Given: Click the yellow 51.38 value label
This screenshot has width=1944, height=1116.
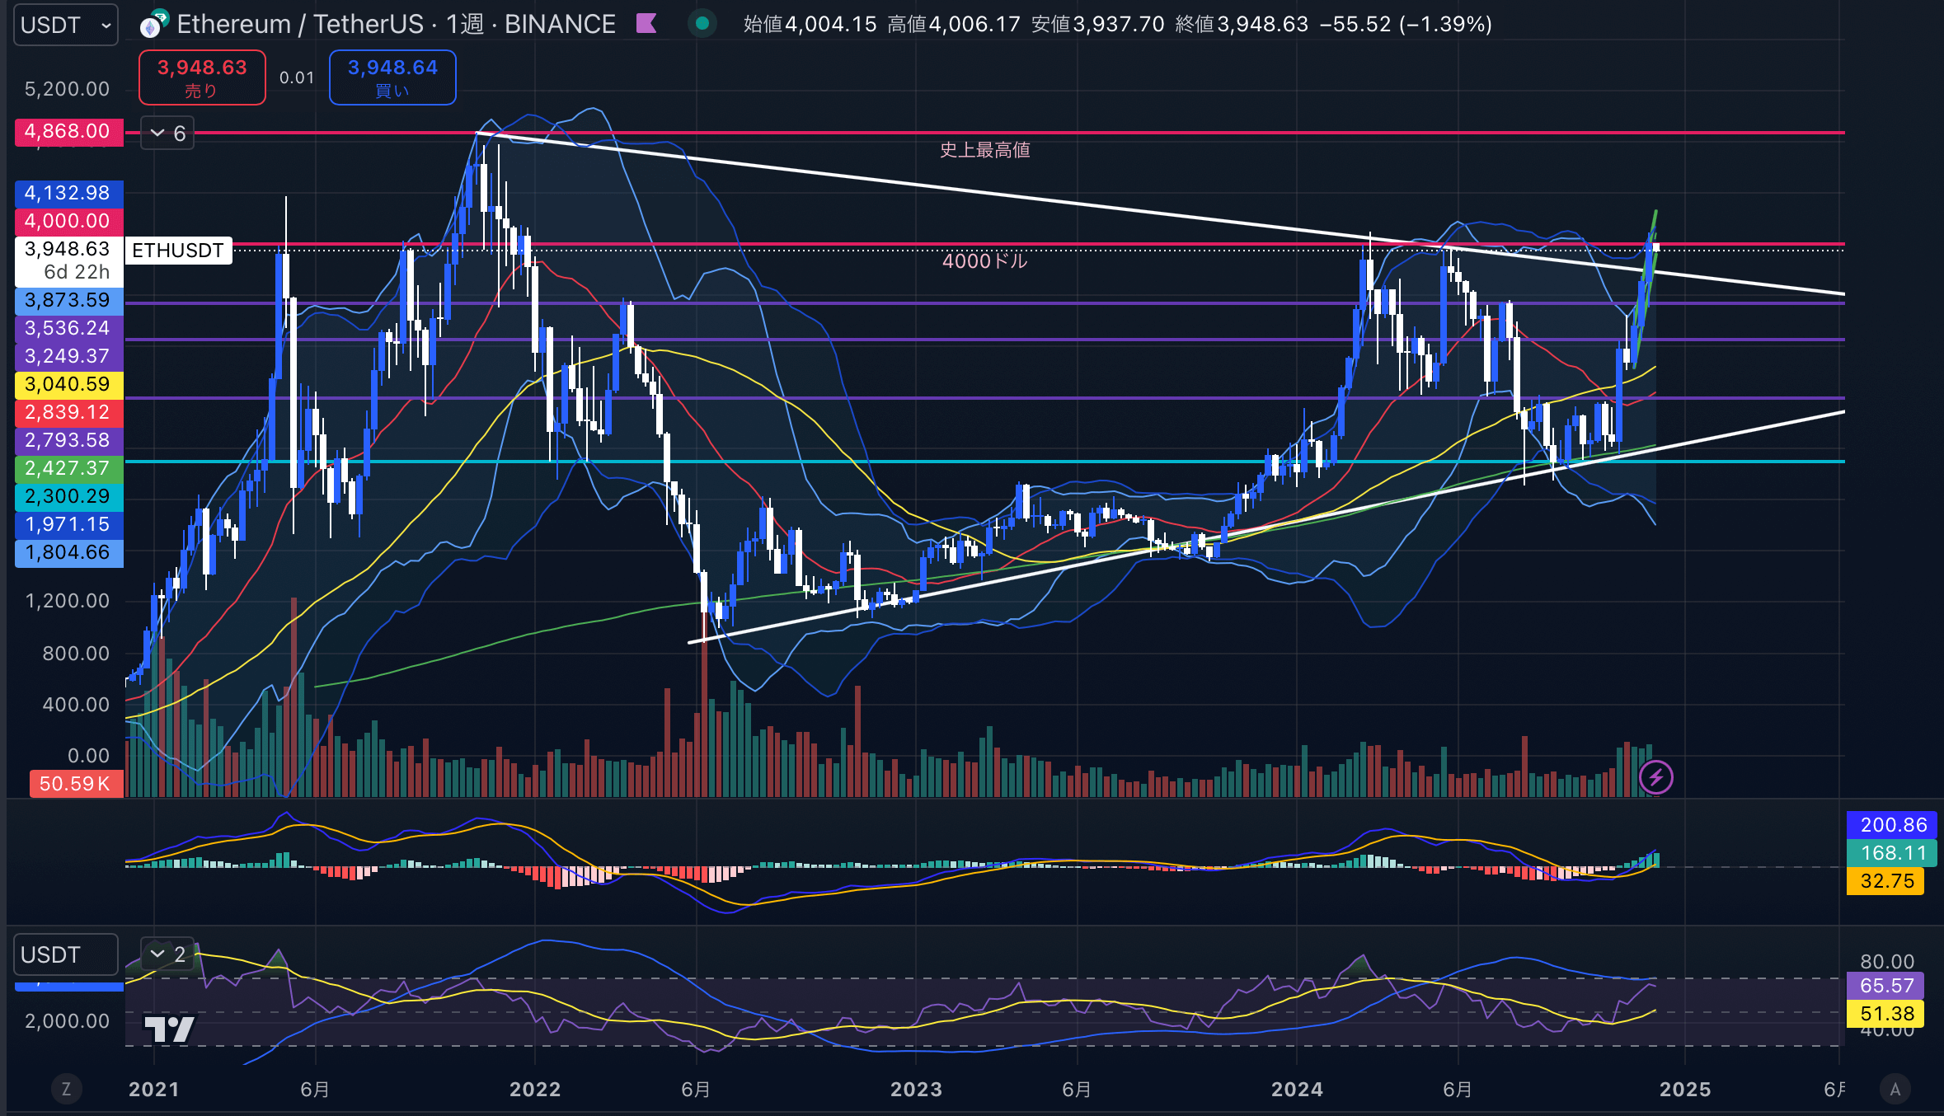Looking at the screenshot, I should point(1885,1014).
